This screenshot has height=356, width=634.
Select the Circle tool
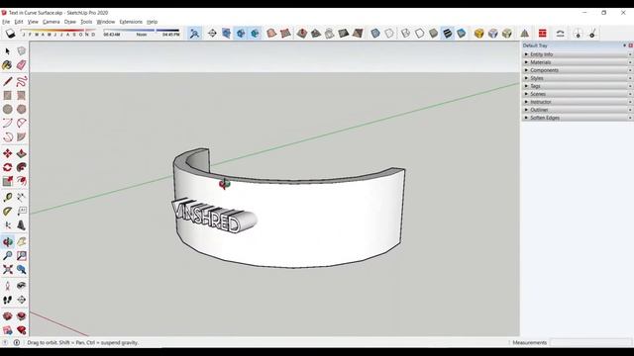coord(7,109)
